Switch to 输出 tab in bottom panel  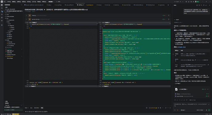(31, 108)
